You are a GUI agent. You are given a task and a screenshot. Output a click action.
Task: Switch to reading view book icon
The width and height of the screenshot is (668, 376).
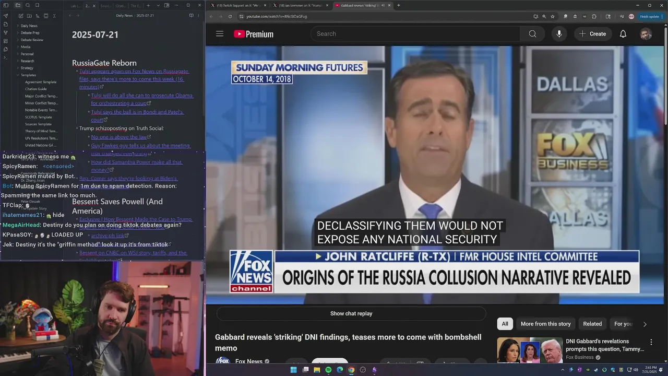[191, 16]
